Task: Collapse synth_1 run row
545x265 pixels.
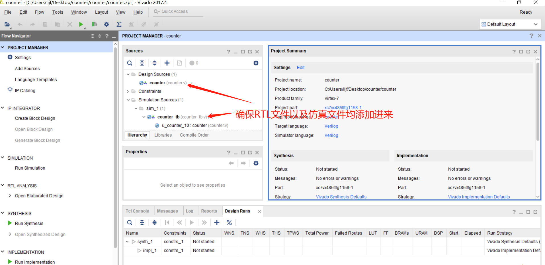Action: [x=127, y=242]
